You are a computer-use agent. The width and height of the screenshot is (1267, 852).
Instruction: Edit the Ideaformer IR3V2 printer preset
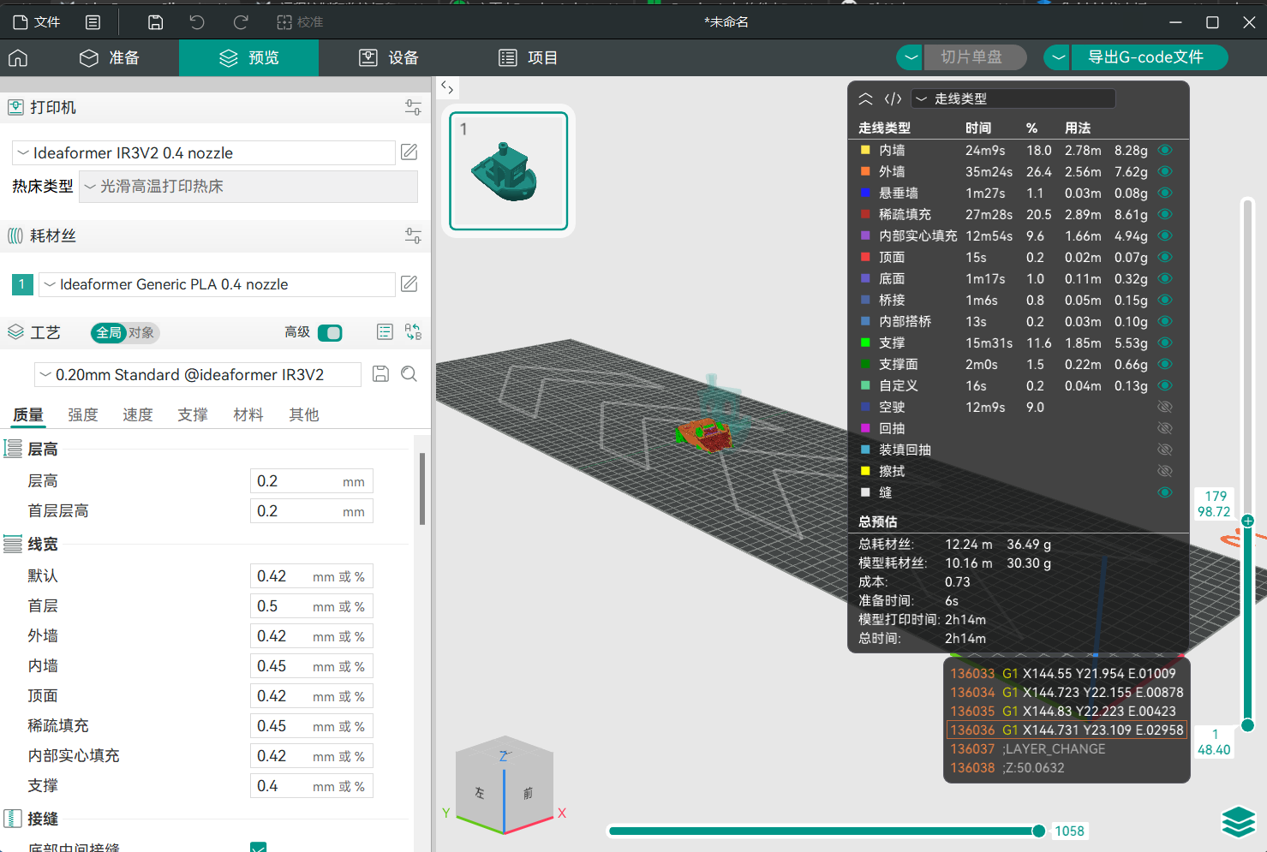[409, 152]
